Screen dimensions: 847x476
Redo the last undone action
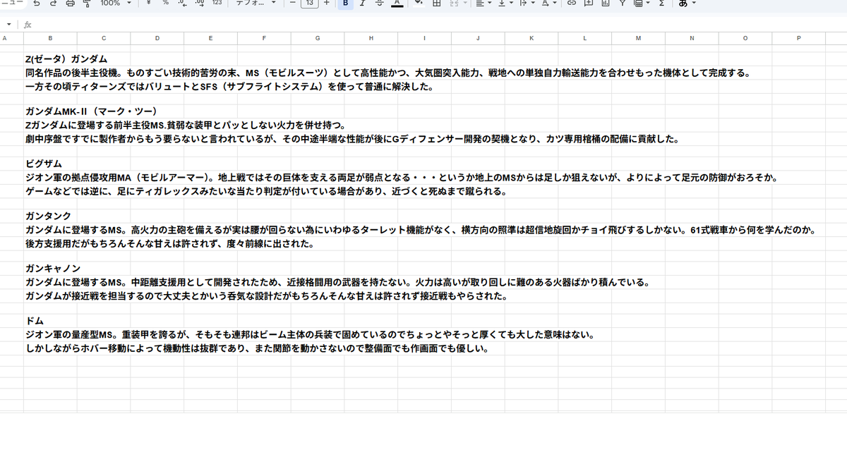click(x=54, y=4)
